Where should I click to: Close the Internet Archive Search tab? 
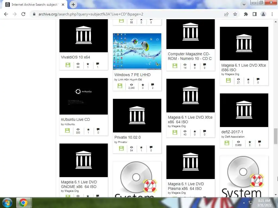tap(63, 5)
